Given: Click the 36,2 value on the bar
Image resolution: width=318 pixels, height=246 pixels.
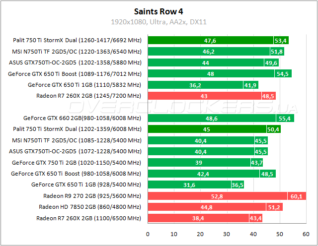Looking at the screenshot, I should tap(195, 85).
